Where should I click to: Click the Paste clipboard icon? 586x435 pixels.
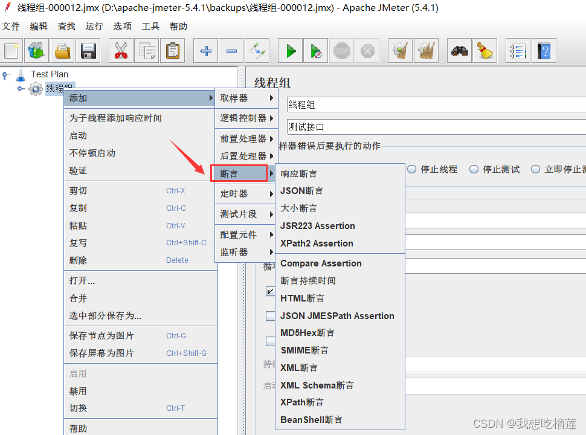coord(173,51)
